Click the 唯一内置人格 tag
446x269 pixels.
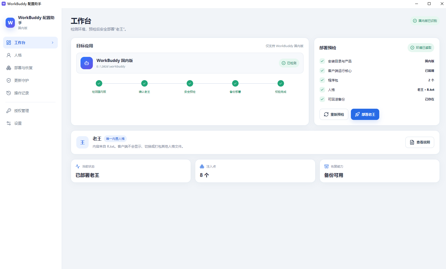click(115, 139)
